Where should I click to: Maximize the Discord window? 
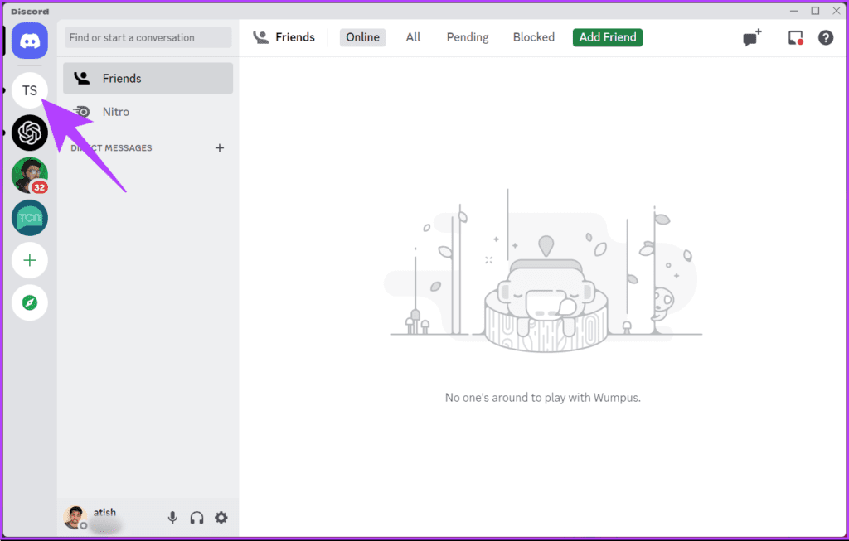coord(815,11)
